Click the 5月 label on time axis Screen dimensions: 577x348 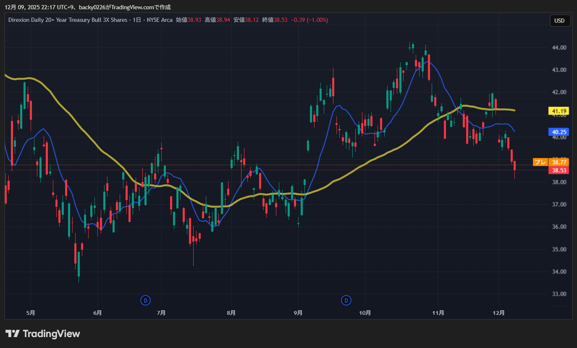(x=30, y=313)
